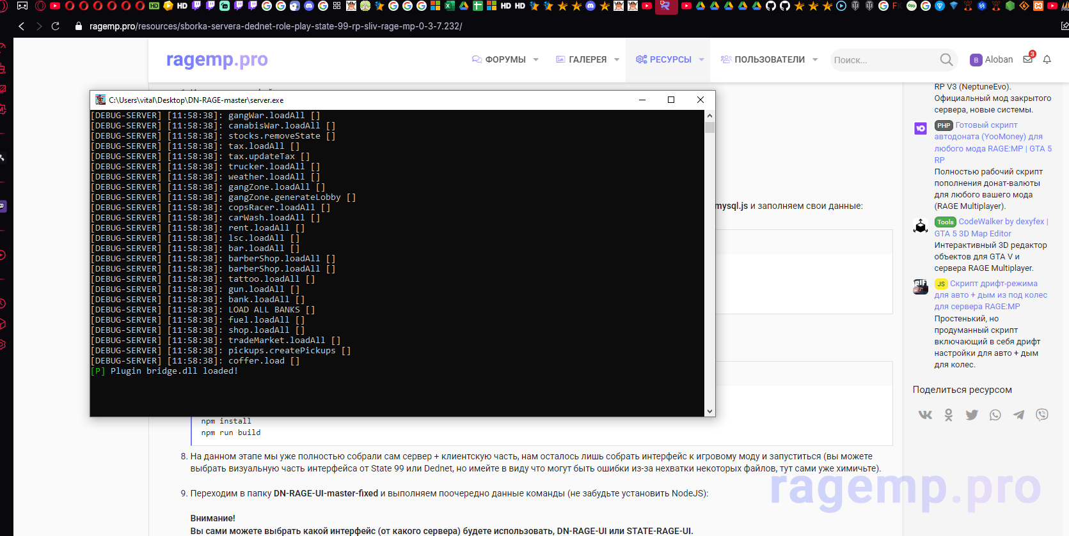This screenshot has height=536, width=1069.
Task: Open the CodeWalker by dexyfex link
Action: (1001, 222)
